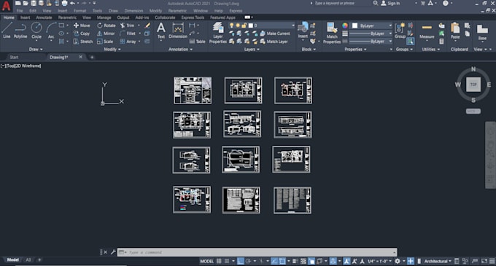Switch to the Start file tab
This screenshot has width=496, height=266.
click(14, 57)
